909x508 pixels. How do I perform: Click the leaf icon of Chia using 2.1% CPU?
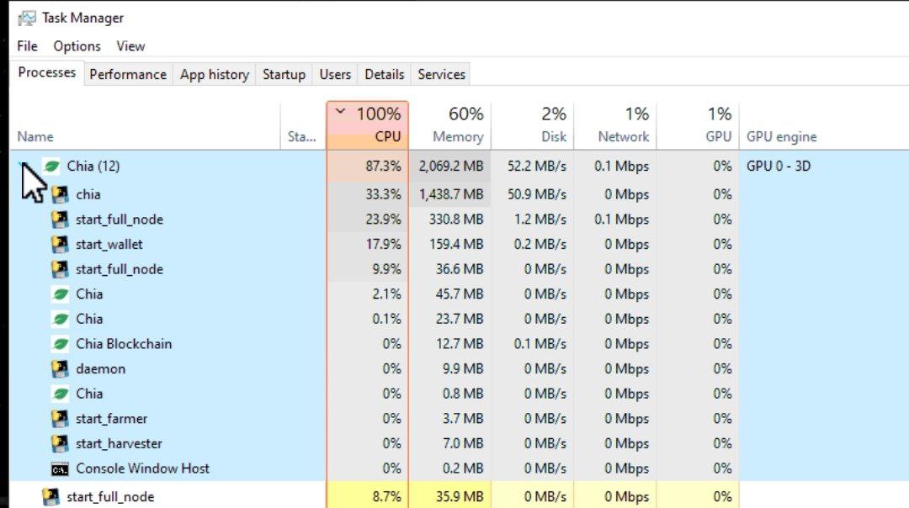click(61, 294)
